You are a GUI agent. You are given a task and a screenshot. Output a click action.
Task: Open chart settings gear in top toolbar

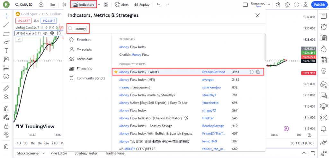pos(287,4)
